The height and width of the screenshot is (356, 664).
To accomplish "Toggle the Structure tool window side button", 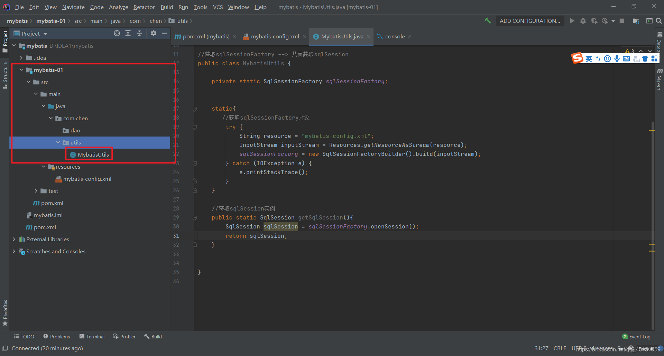I will tap(5, 75).
